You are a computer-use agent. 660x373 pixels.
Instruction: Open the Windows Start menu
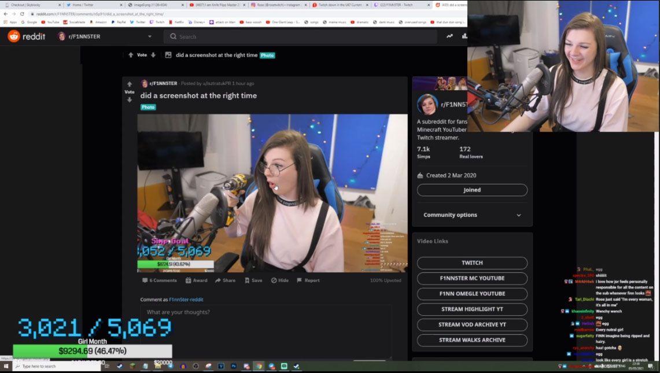(6, 366)
